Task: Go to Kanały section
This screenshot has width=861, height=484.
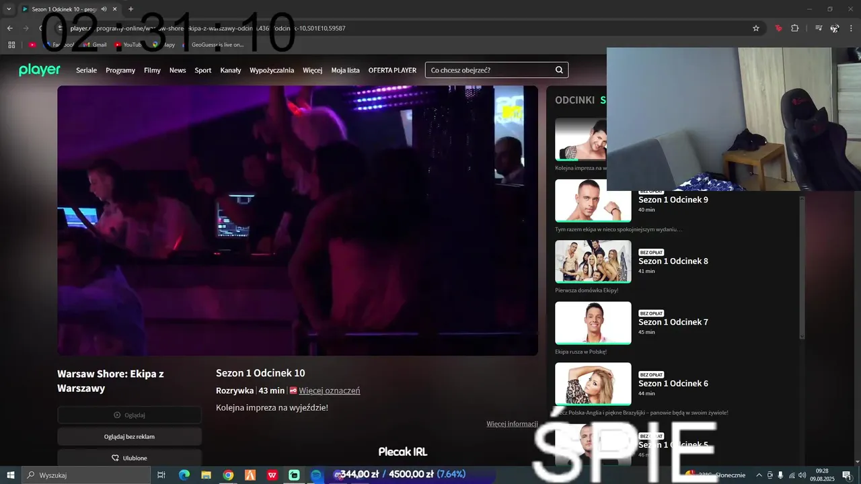Action: click(231, 71)
